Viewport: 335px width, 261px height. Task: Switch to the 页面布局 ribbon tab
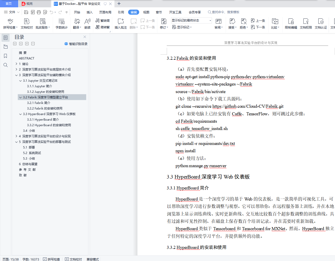(105, 12)
